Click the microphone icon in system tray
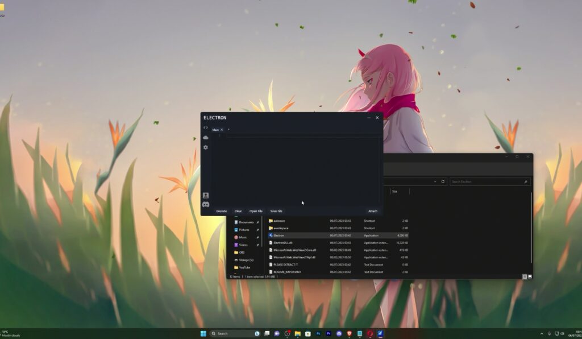 tap(550, 333)
